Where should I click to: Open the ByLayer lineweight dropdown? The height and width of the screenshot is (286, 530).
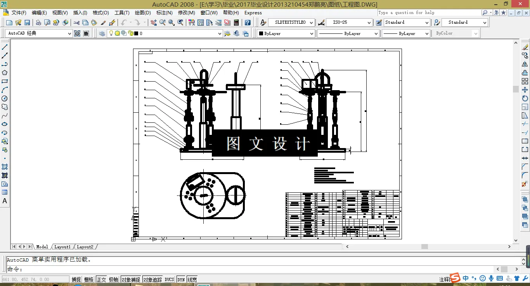405,33
